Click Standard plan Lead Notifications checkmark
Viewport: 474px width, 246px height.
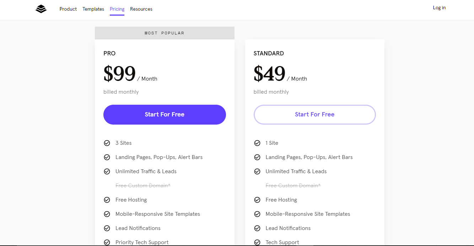click(257, 228)
